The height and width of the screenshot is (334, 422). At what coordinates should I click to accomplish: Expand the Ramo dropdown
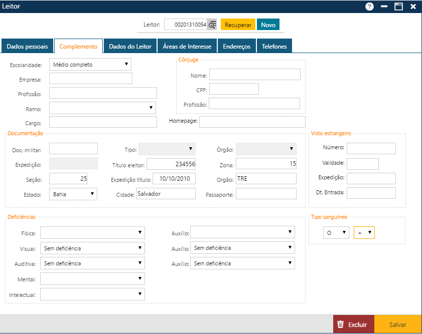point(151,108)
